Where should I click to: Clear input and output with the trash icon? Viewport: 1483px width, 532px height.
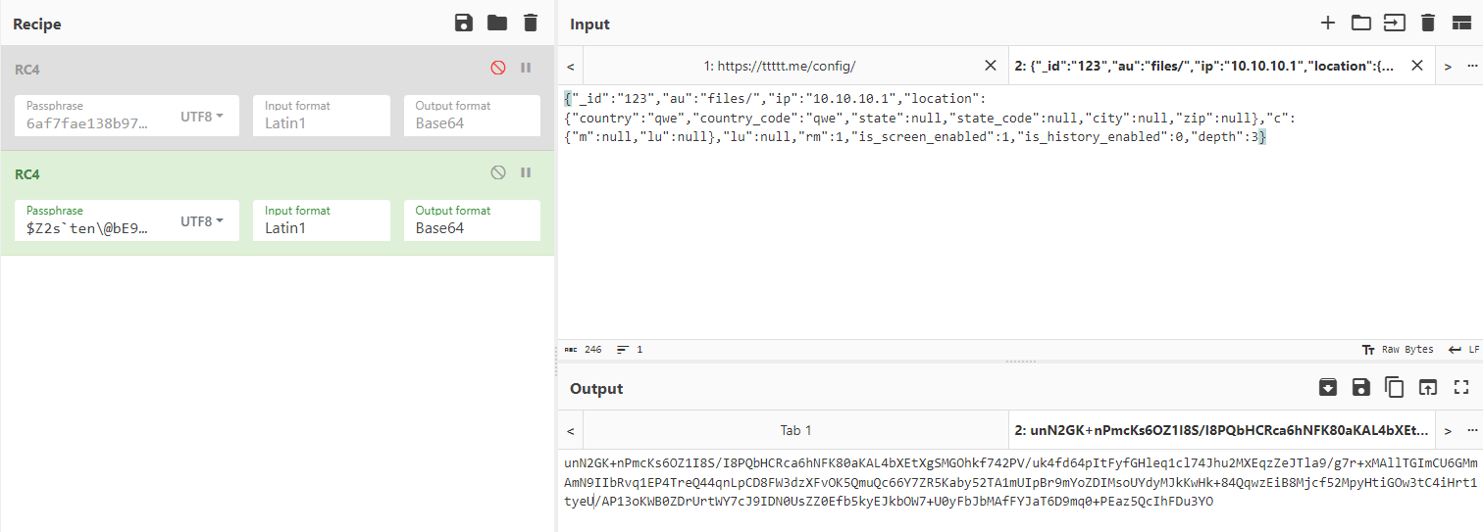pos(1428,23)
